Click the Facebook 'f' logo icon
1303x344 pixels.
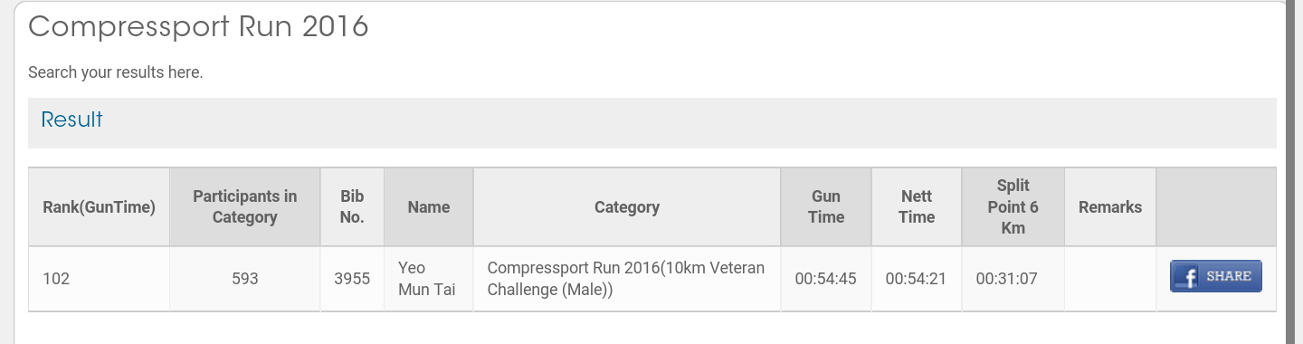(1185, 277)
